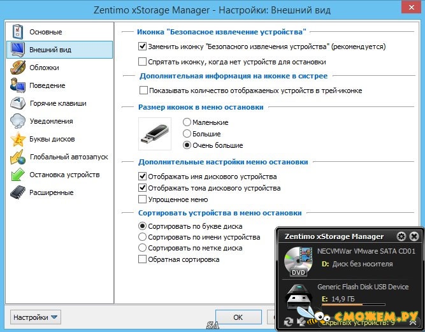Viewport: 425px width, 332px height.
Task: Select the Маленькие icon size option
Action: (187, 122)
